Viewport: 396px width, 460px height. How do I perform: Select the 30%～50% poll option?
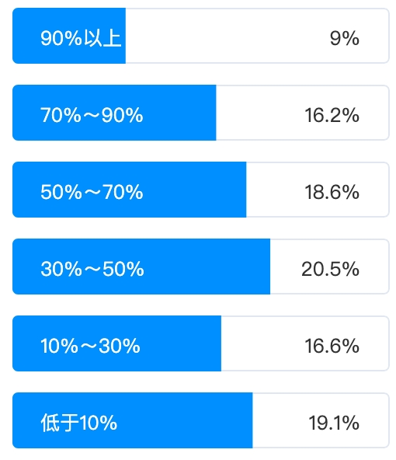[x=201, y=267]
